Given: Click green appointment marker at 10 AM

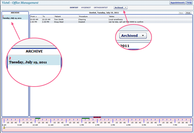Looking at the screenshot, I should pos(38,118).
